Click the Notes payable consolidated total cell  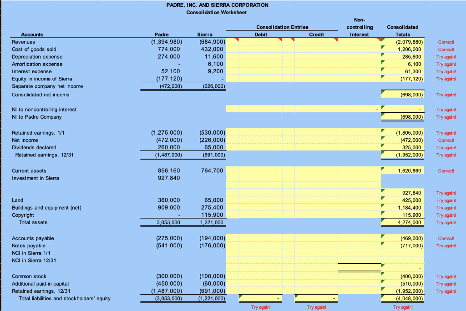pos(402,246)
